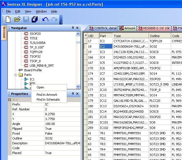182x160 pixels.
Task: Pin the Properties panel
Action: click(73, 94)
